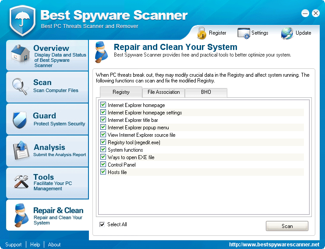The height and width of the screenshot is (249, 325).
Task: Click the Update text link
Action: pyautogui.click(x=303, y=33)
